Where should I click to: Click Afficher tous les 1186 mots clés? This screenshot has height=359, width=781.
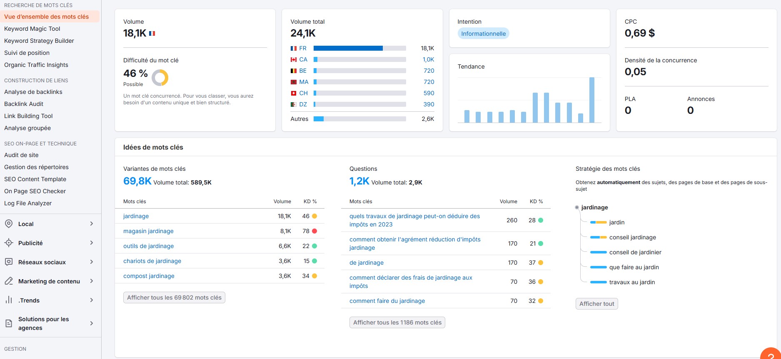point(397,322)
